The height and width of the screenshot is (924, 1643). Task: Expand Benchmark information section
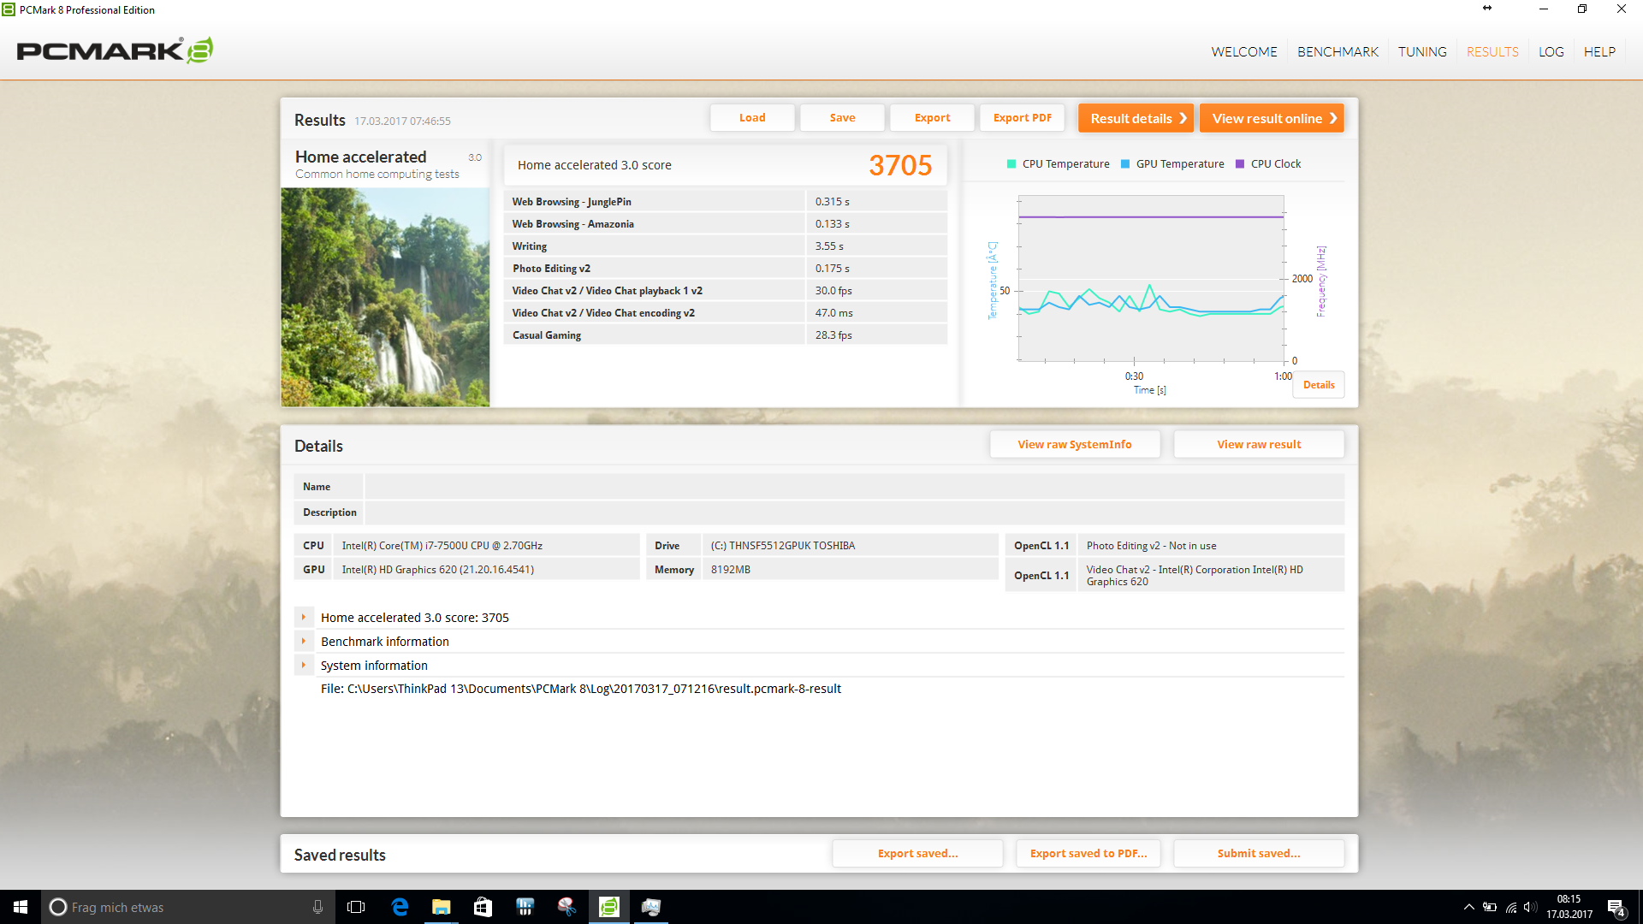[303, 641]
